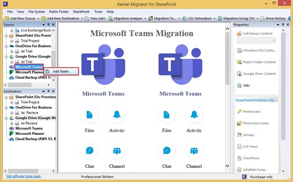Select Microsoft Planner in the Source tree
293x182 pixels.
tap(29, 72)
